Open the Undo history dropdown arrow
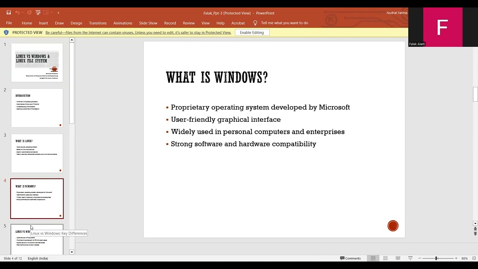 pos(23,13)
